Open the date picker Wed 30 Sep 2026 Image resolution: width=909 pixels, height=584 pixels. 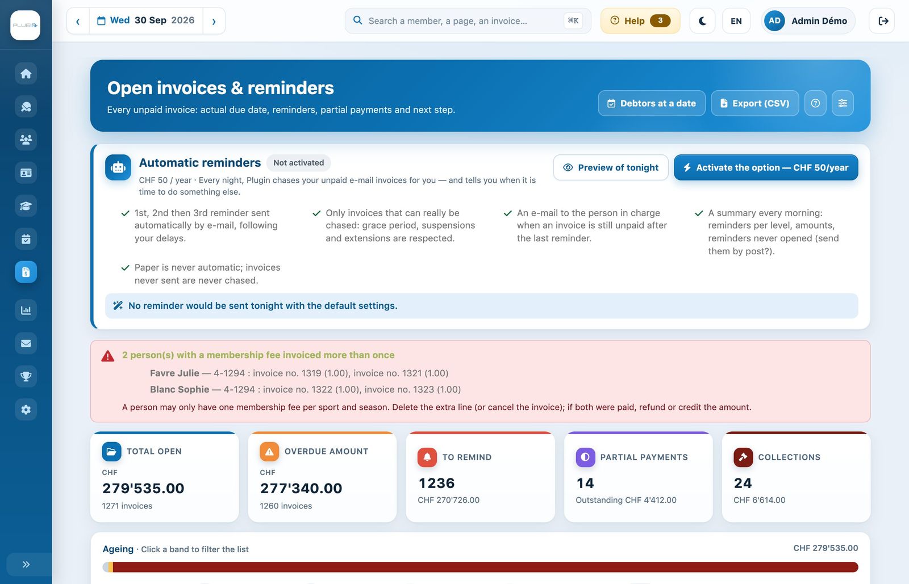point(146,21)
